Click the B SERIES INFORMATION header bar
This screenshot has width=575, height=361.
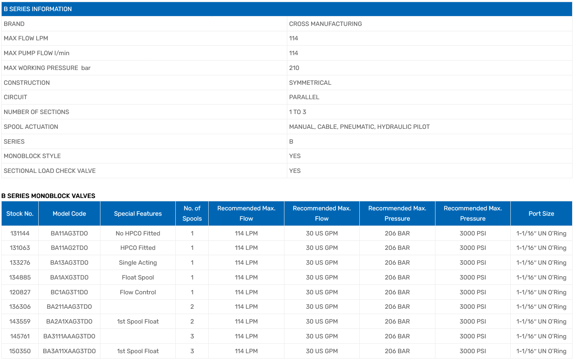click(x=38, y=9)
